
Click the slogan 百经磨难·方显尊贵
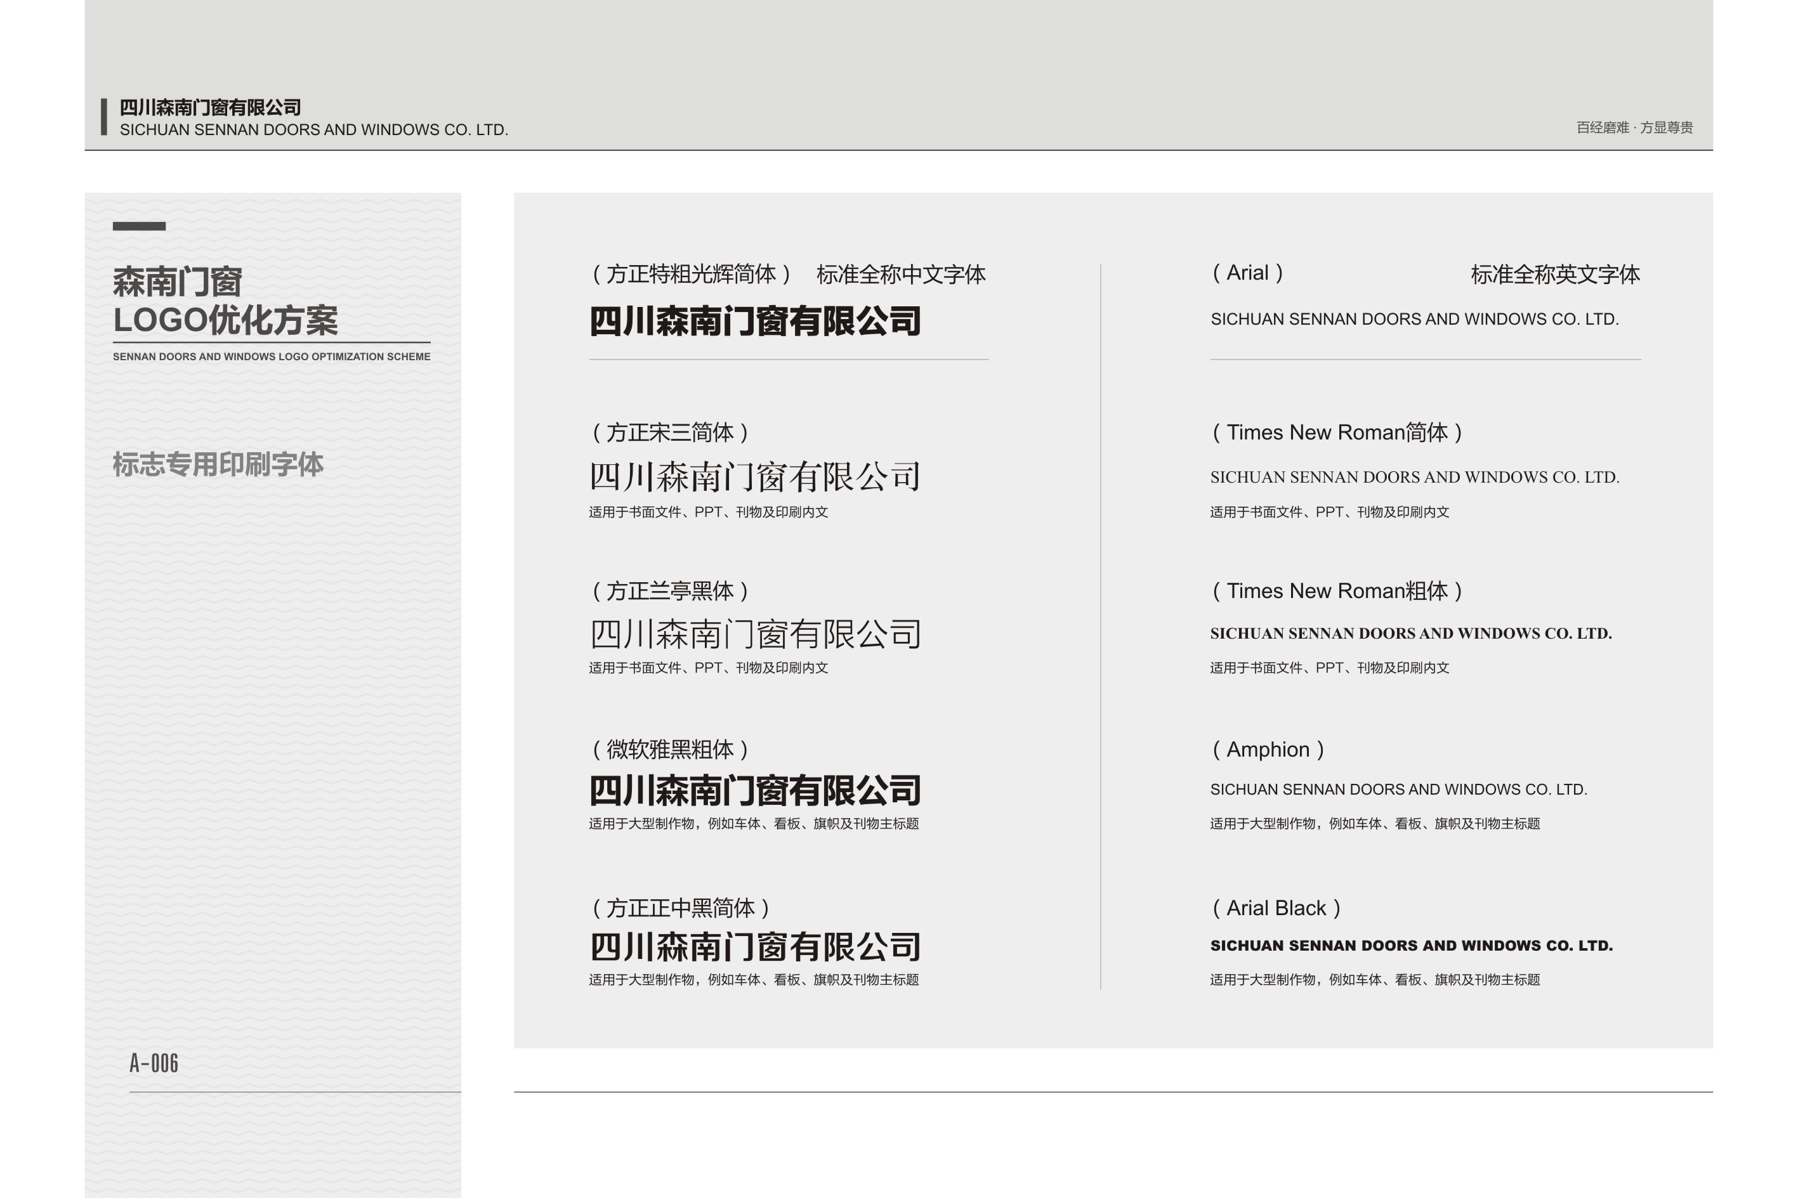pyautogui.click(x=1634, y=127)
